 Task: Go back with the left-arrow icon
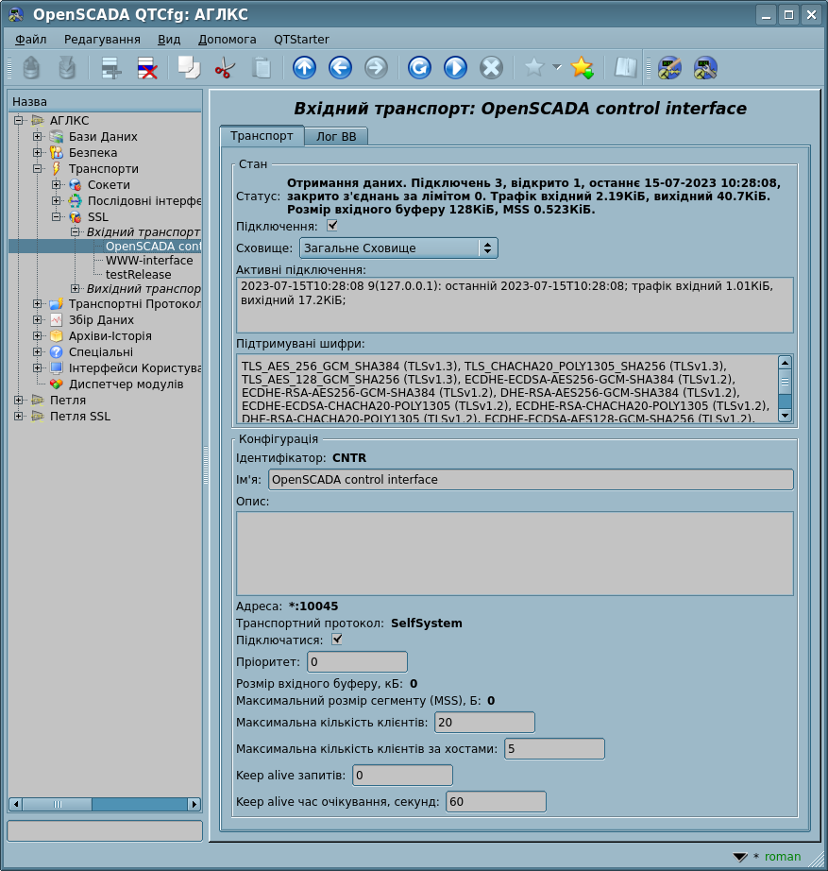(341, 68)
